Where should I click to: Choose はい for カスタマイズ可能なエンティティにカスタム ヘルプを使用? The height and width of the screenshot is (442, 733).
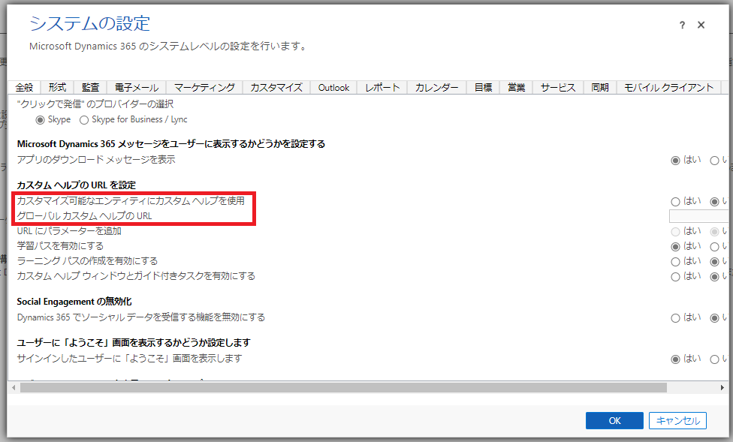click(x=675, y=201)
